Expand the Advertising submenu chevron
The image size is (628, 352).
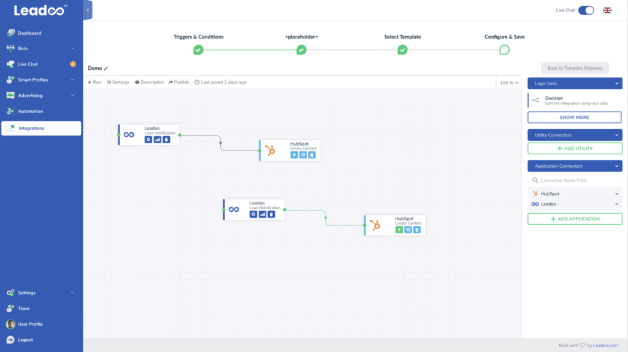tap(72, 95)
